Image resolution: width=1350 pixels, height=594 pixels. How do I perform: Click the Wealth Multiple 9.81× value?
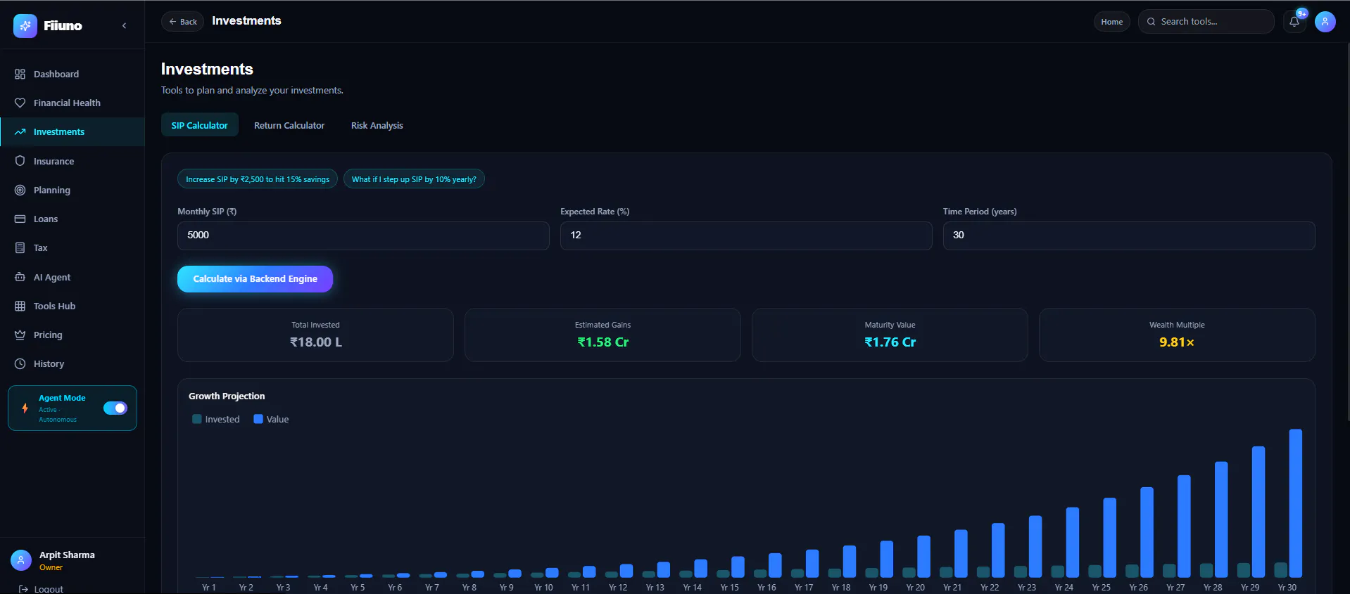1177,342
